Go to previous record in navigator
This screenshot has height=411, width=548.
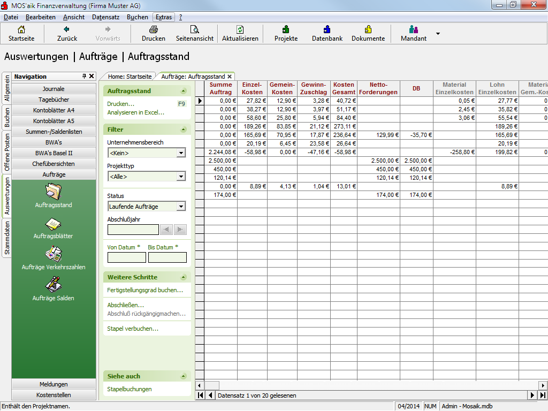[x=210, y=395]
